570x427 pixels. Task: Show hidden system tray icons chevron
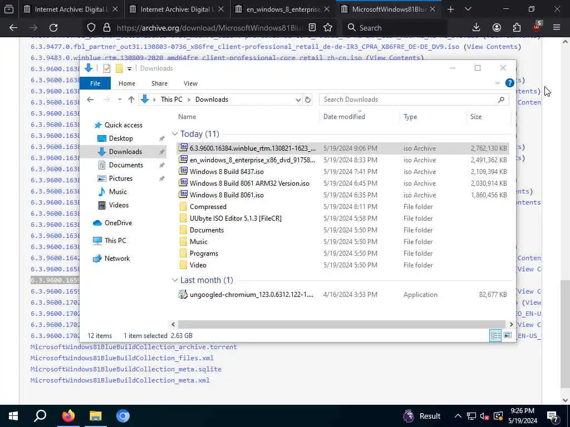click(458, 416)
